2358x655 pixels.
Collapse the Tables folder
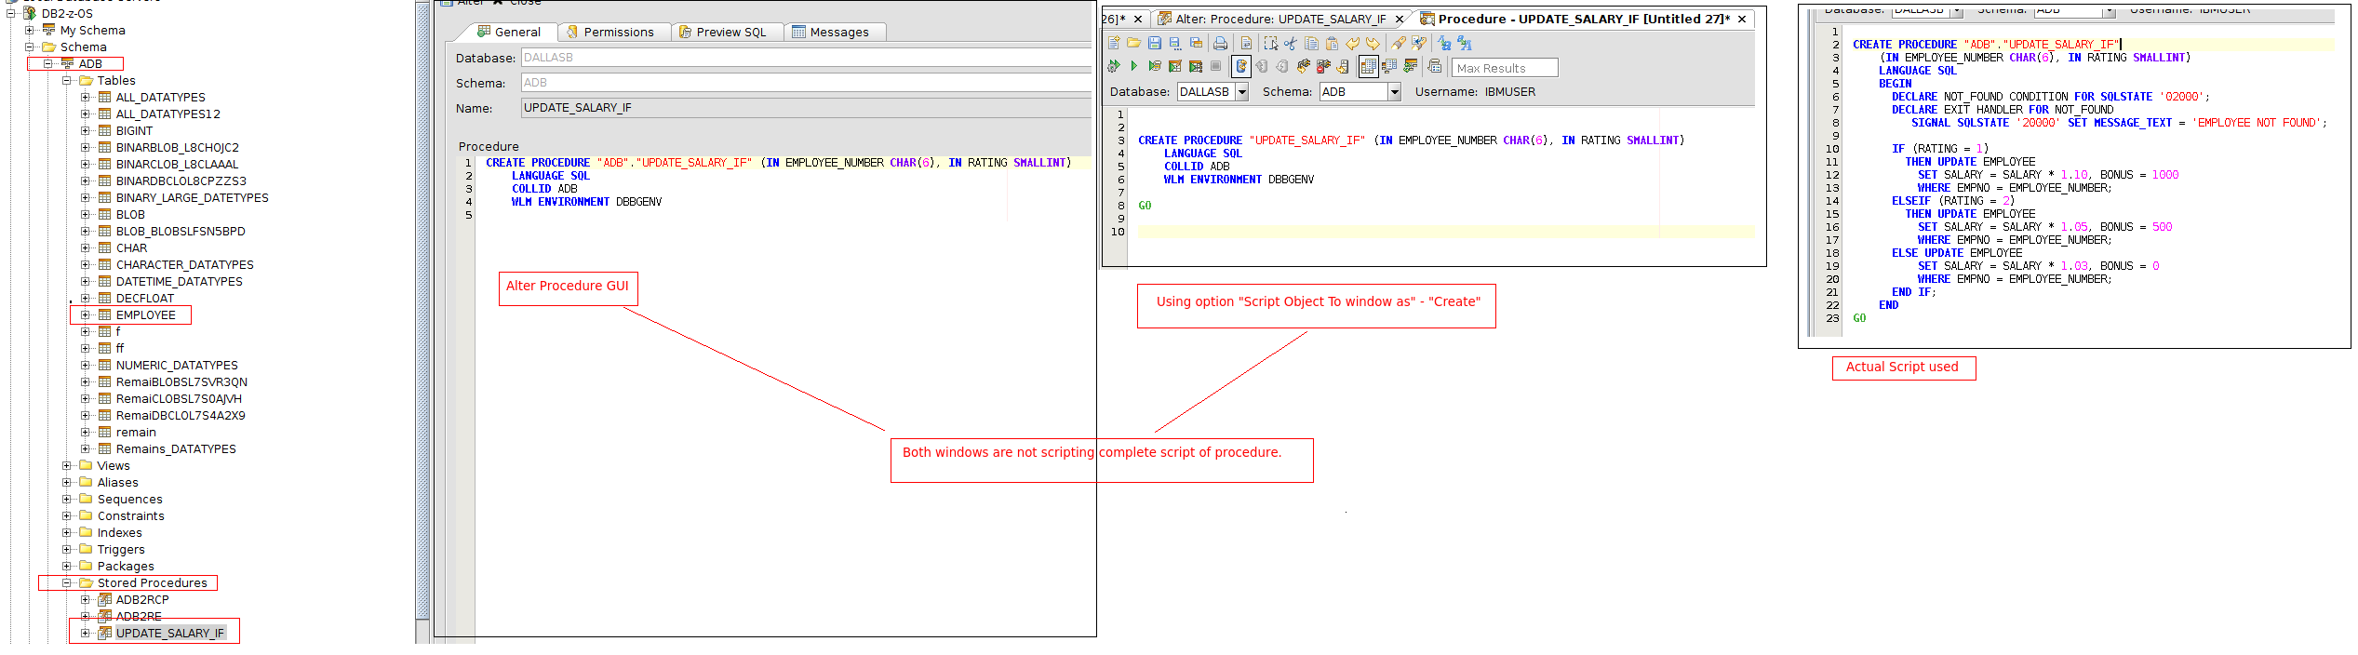tap(67, 80)
